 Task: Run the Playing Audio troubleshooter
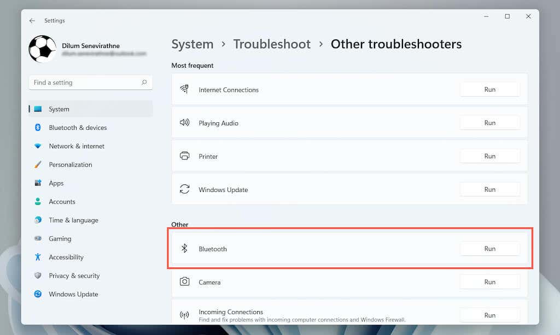(x=489, y=123)
